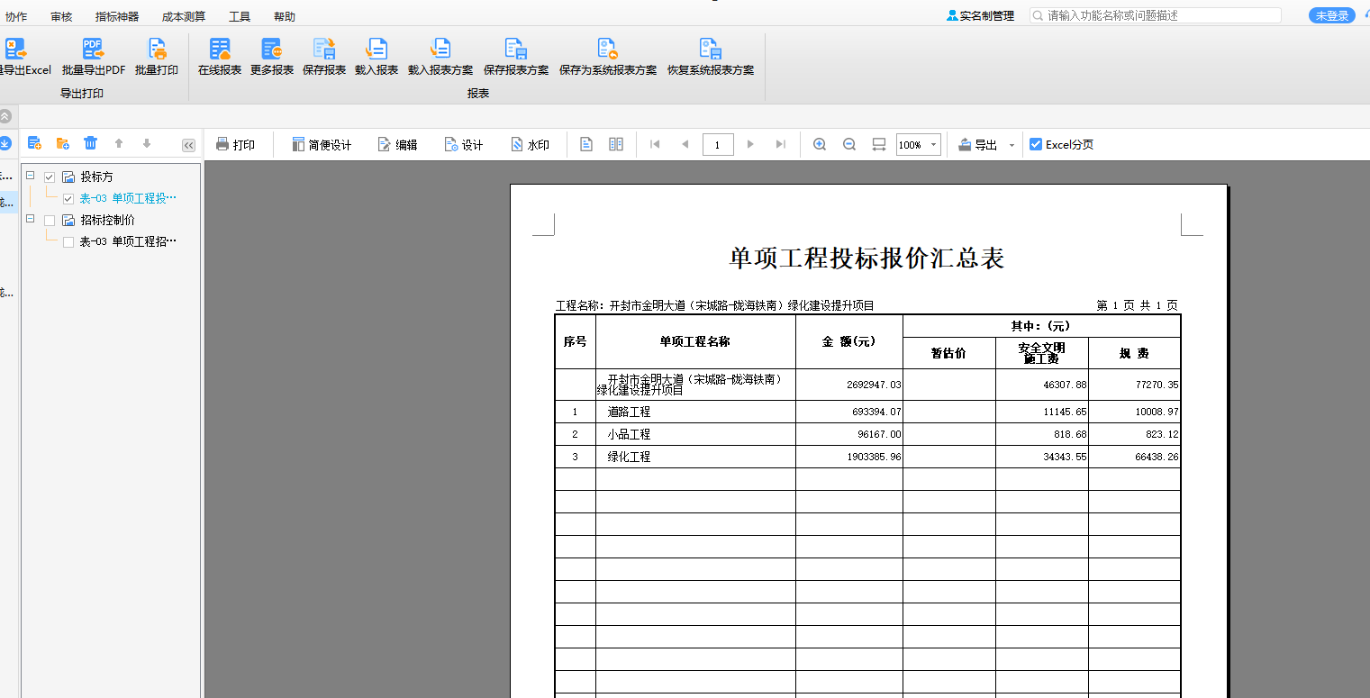Click 保存为系统报表方案 icon
Image resolution: width=1370 pixels, height=698 pixels.
(x=607, y=49)
